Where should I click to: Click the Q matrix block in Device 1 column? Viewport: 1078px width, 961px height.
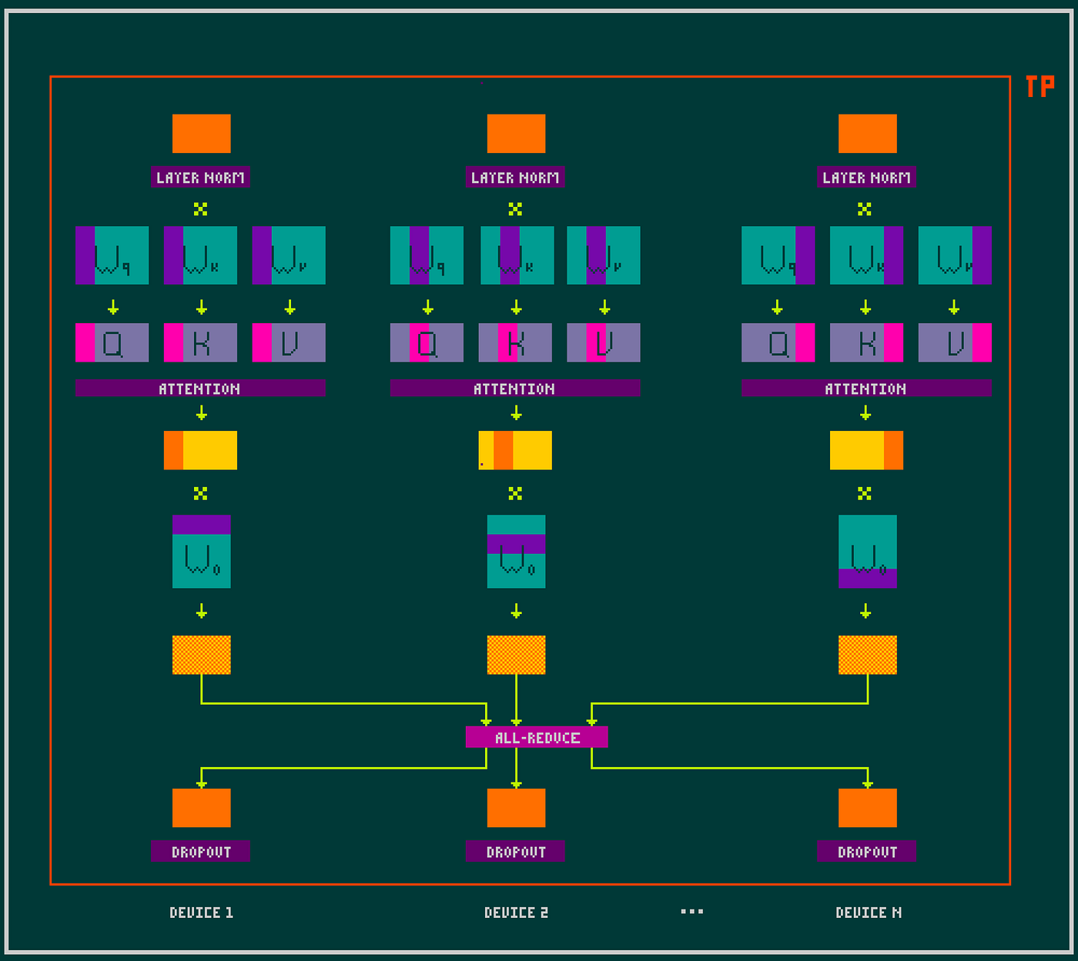(x=112, y=342)
